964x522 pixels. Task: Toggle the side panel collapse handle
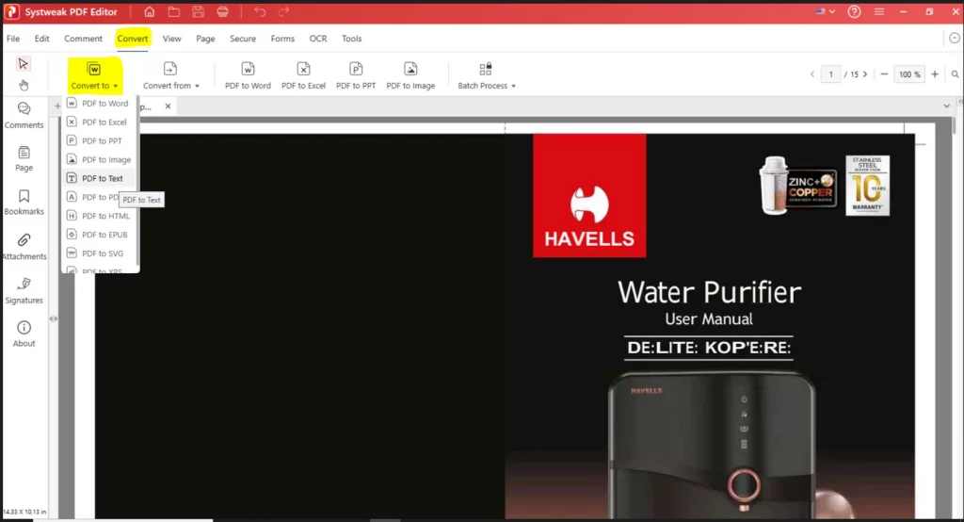click(x=54, y=318)
